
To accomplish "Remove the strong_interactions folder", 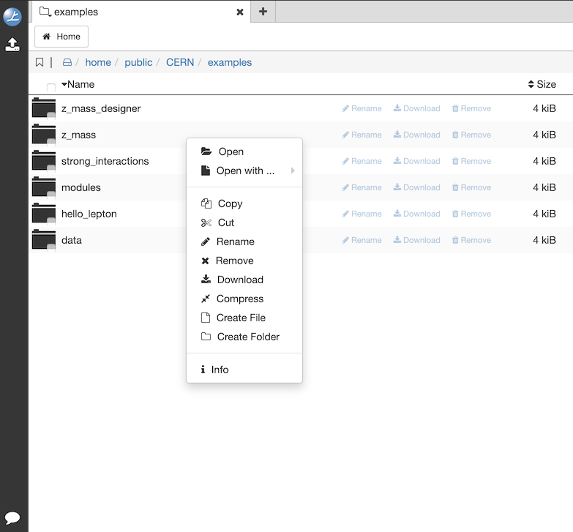I will click(471, 161).
